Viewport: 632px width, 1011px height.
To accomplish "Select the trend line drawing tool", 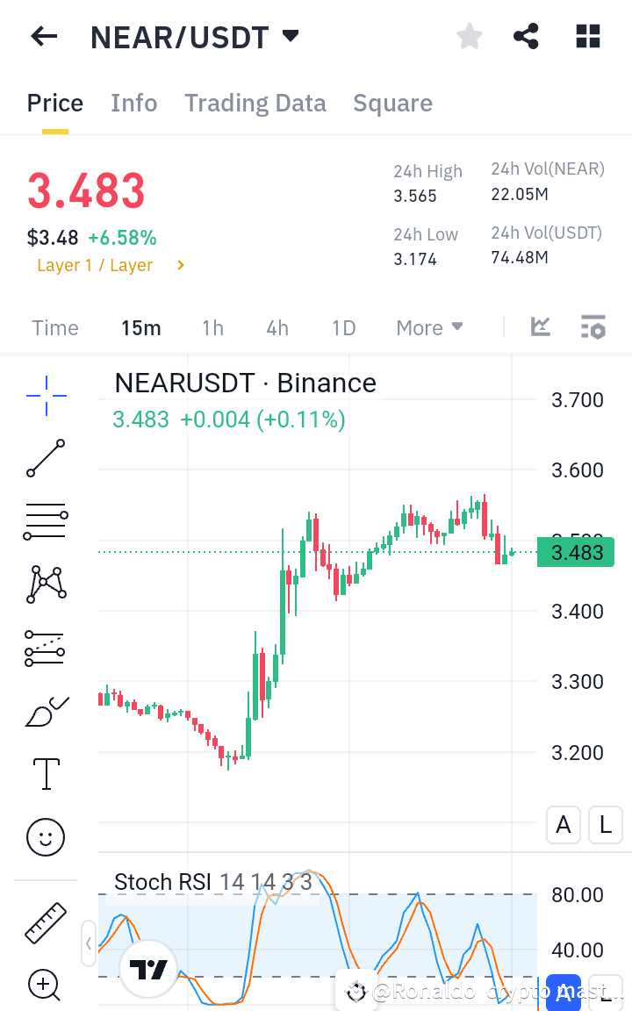I will coord(46,458).
